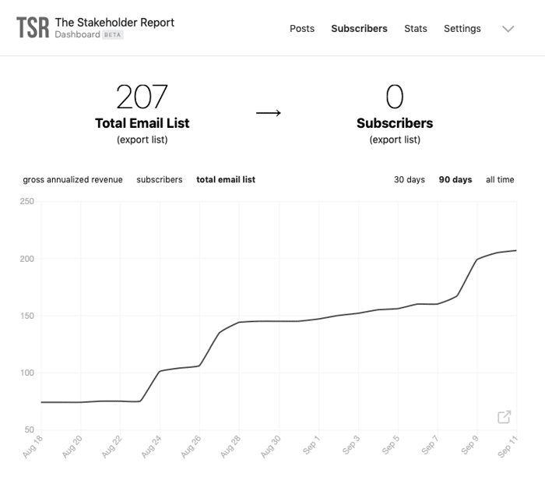Open the Stats page
This screenshot has width=545, height=477.
[x=415, y=29]
